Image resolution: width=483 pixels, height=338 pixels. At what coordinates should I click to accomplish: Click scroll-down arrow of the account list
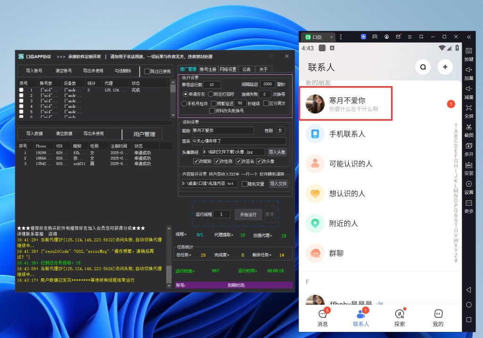pos(173,115)
